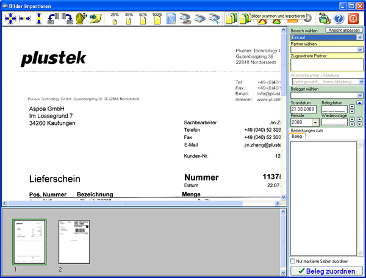
Task: Click the Aspoa GmbH address line
Action: (47, 109)
